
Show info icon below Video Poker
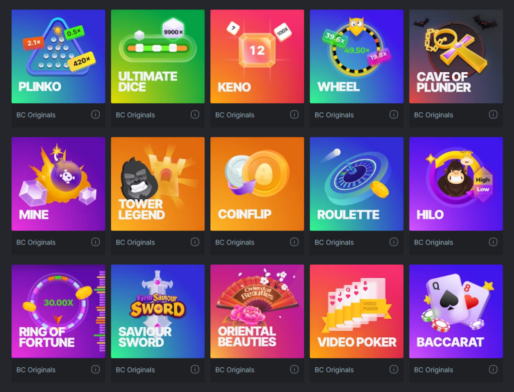[394, 369]
